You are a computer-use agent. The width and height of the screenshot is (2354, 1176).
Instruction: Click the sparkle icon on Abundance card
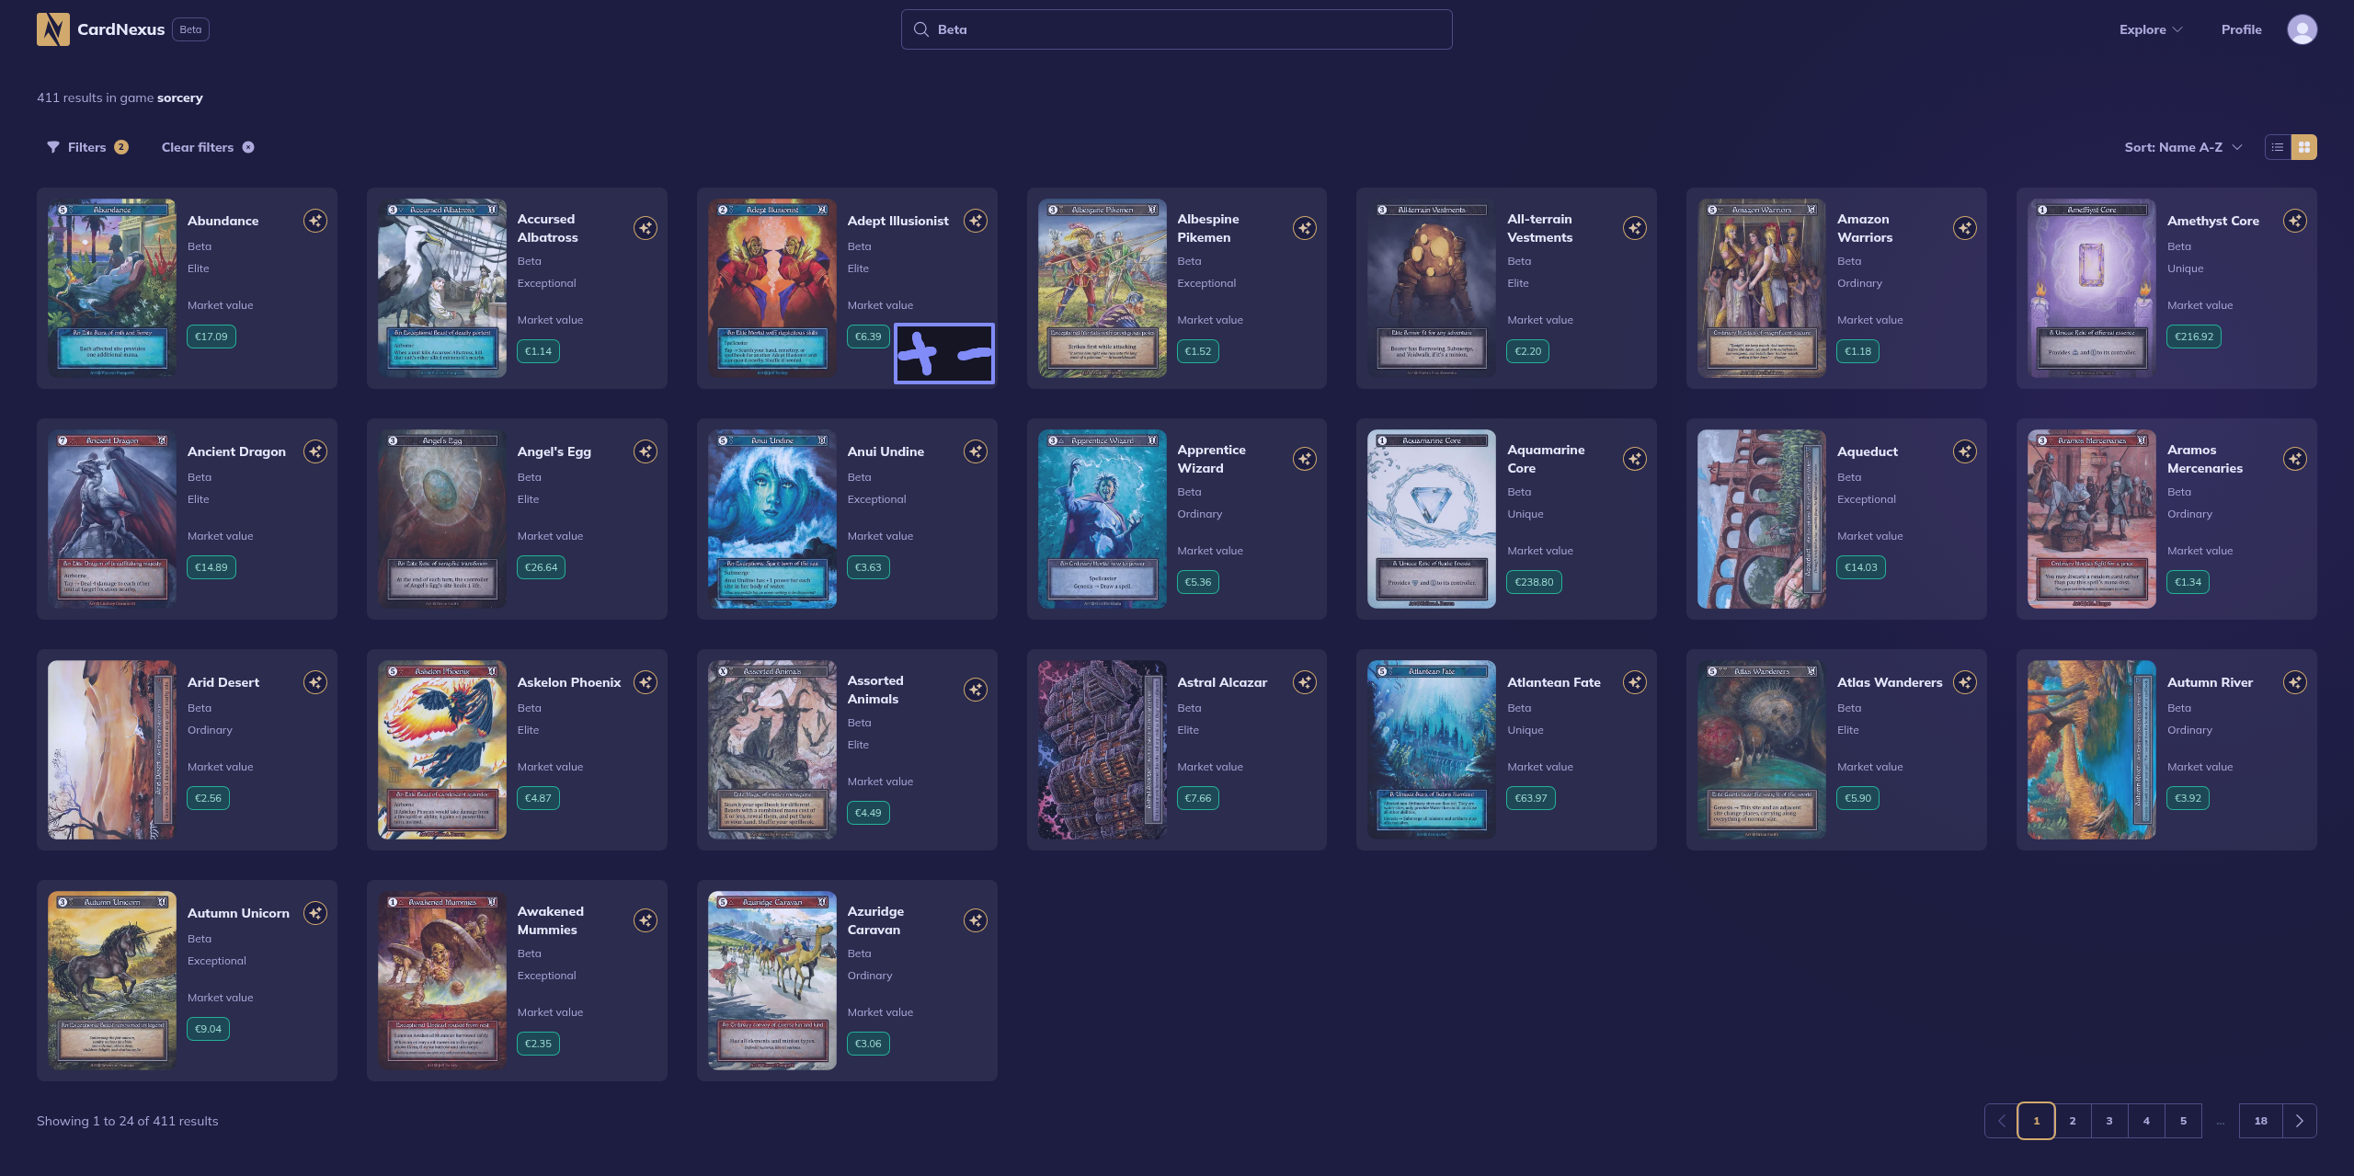click(x=315, y=221)
